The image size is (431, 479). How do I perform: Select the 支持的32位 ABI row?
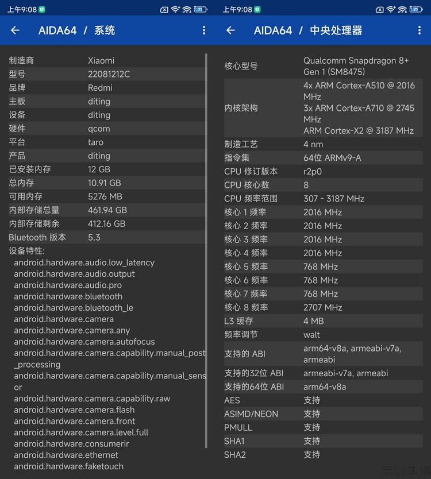click(324, 373)
